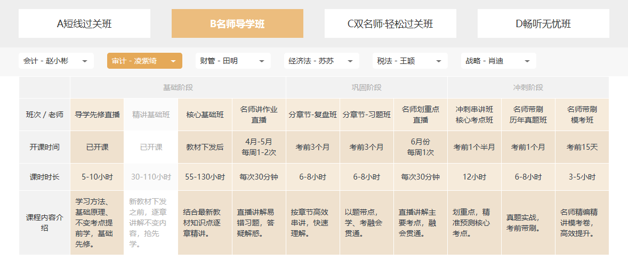Expand the 会计 - 赵小彬 dropdown

[56, 61]
